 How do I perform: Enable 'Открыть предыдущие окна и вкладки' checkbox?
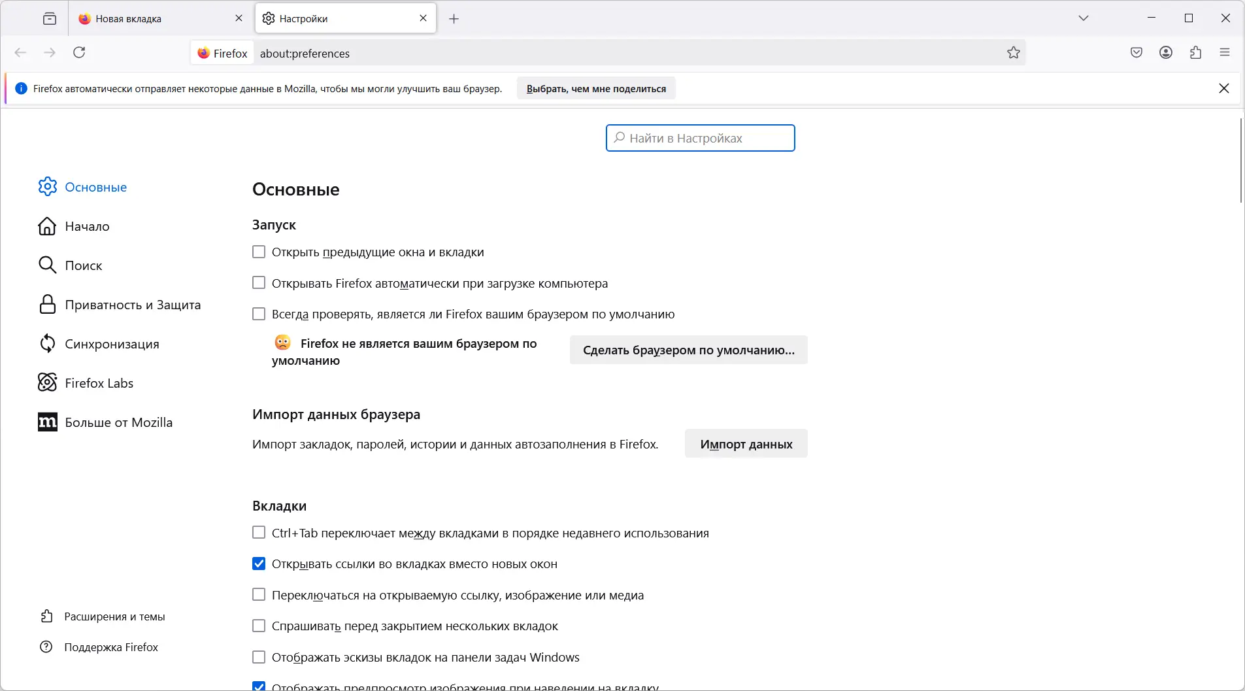click(x=259, y=252)
